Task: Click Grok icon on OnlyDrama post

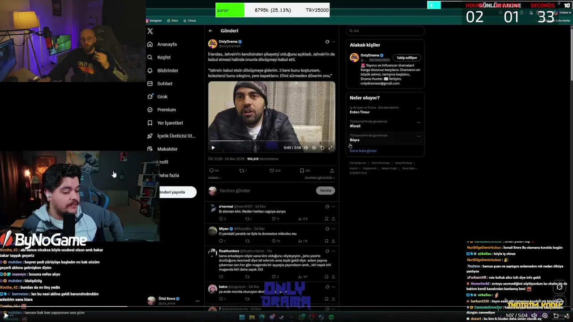Action: (327, 42)
